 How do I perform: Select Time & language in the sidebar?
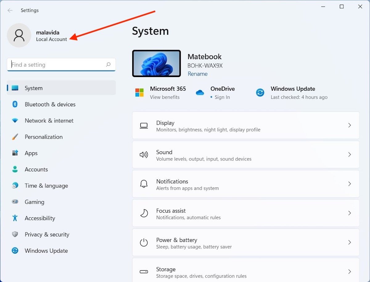click(46, 186)
